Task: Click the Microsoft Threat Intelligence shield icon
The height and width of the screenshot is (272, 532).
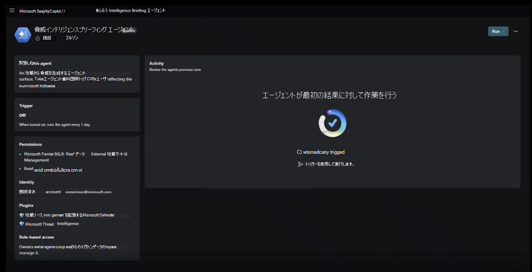Action: [x=22, y=224]
